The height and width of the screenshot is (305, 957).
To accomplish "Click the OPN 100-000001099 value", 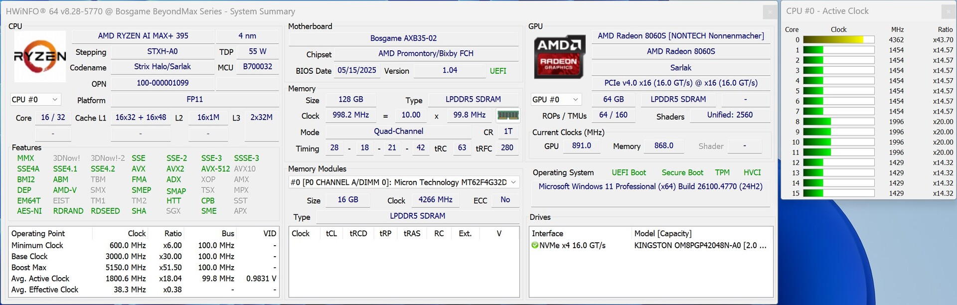I will click(x=162, y=83).
